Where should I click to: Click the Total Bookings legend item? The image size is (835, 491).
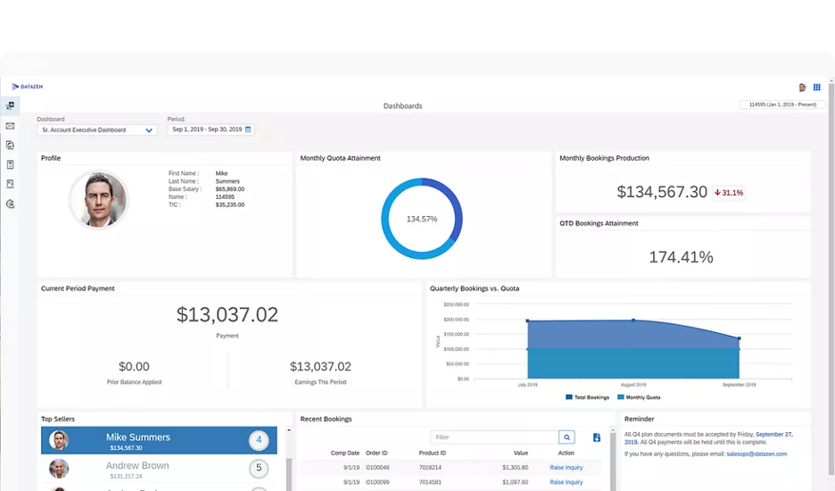(x=587, y=397)
